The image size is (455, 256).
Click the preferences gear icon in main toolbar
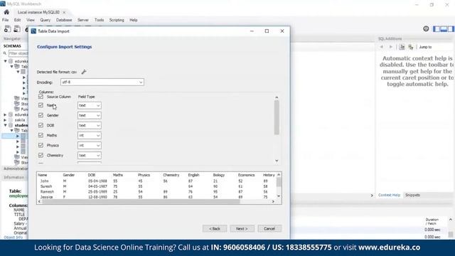click(x=426, y=28)
